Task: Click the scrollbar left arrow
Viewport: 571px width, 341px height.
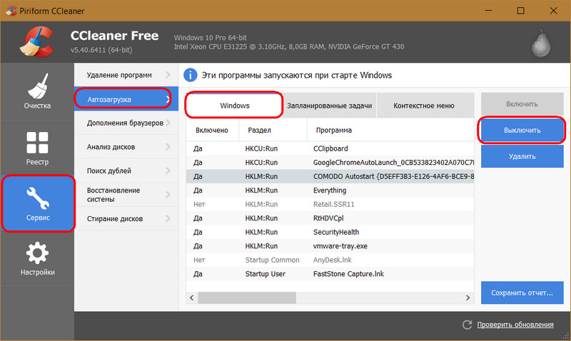Action: point(191,297)
